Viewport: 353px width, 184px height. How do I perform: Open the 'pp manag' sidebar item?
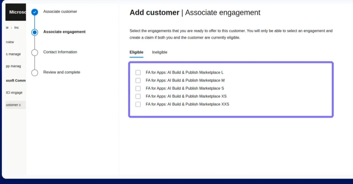(13, 66)
